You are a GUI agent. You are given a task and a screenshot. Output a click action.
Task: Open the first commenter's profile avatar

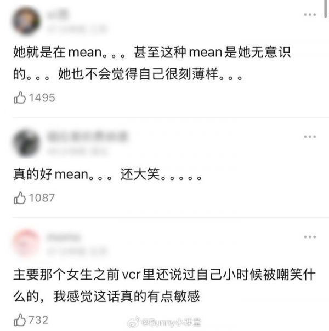tap(26, 21)
